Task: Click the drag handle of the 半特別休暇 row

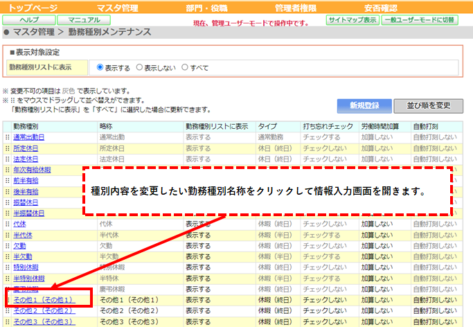Action: [8, 279]
